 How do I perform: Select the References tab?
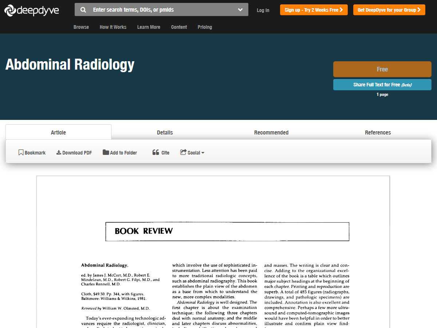coord(378,133)
